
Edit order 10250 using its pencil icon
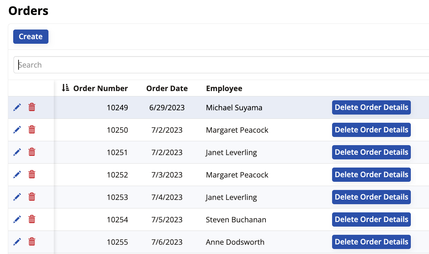[17, 129]
